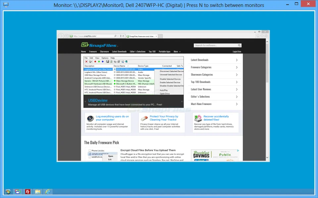The height and width of the screenshot is (198, 318).
Task: Open the address bar dropdown arrow
Action: [x=118, y=36]
